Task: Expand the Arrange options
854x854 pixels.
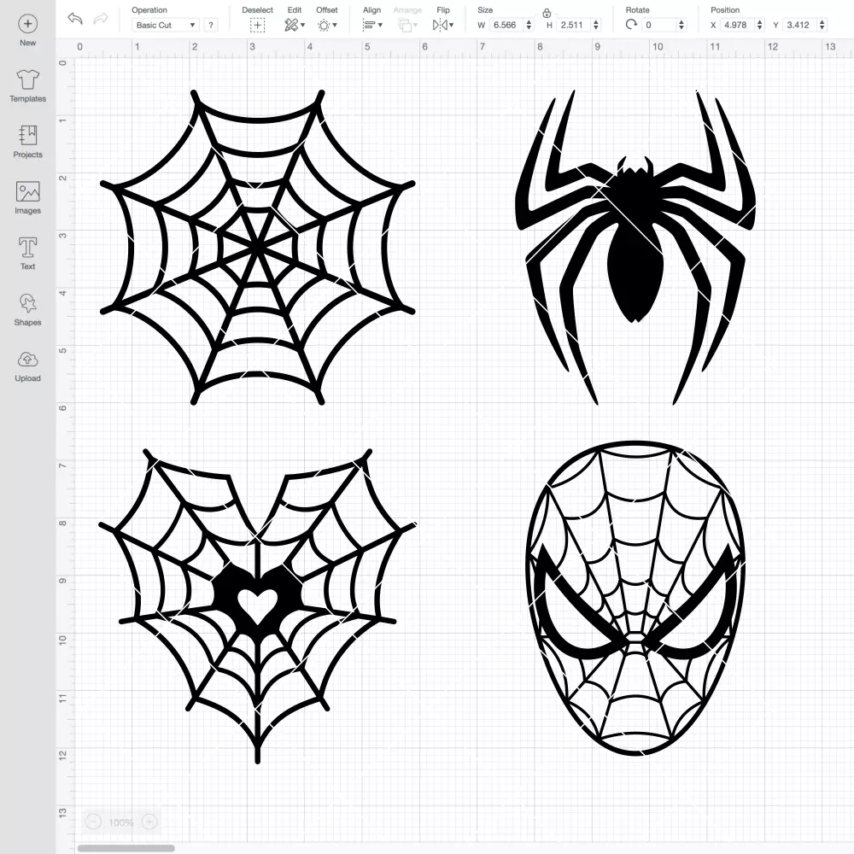Action: (407, 25)
